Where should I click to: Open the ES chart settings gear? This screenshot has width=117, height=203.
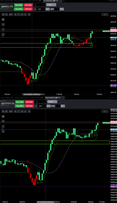(22, 15)
